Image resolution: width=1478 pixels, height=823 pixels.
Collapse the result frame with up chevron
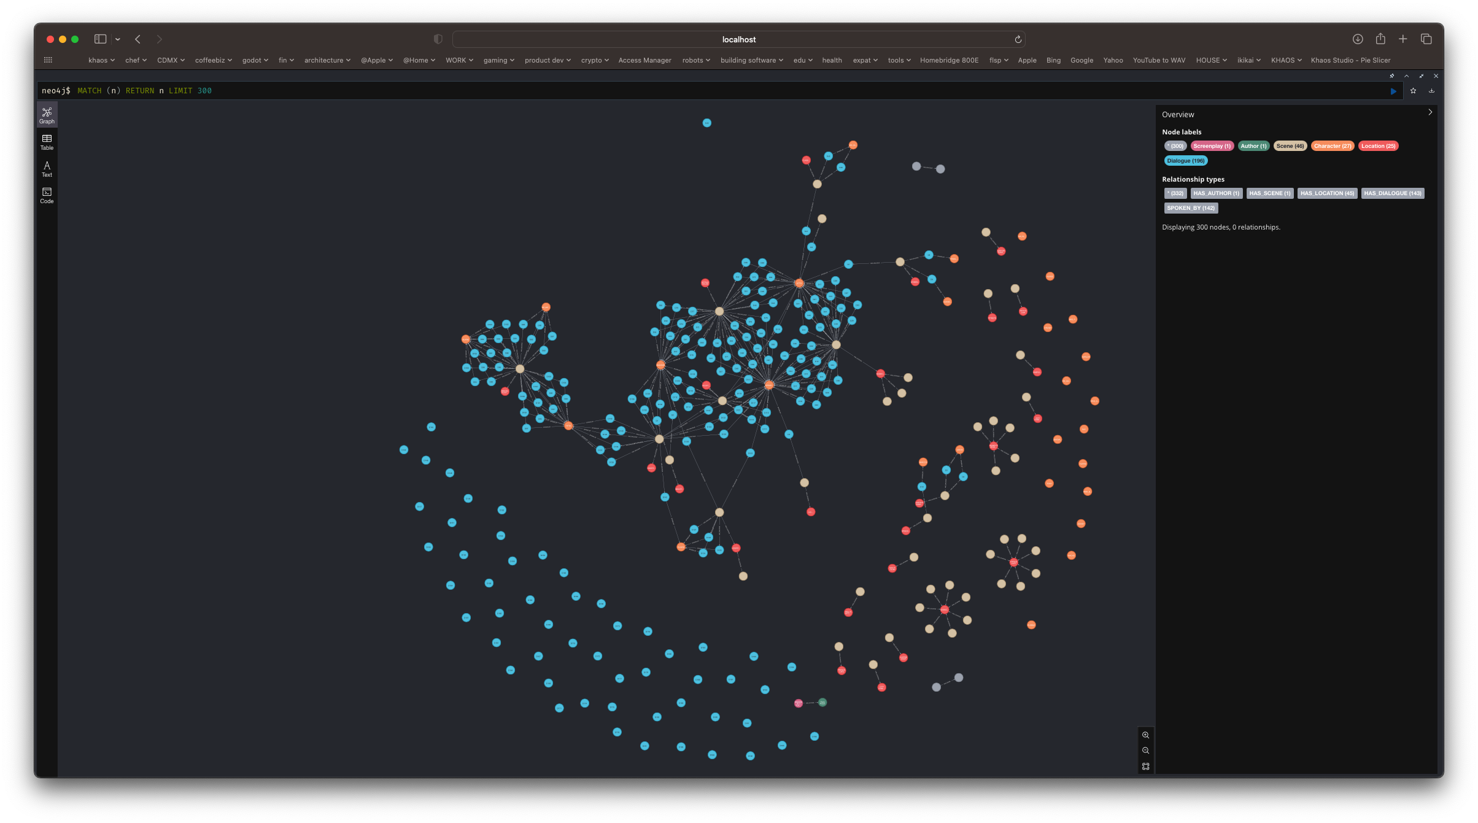(x=1406, y=76)
